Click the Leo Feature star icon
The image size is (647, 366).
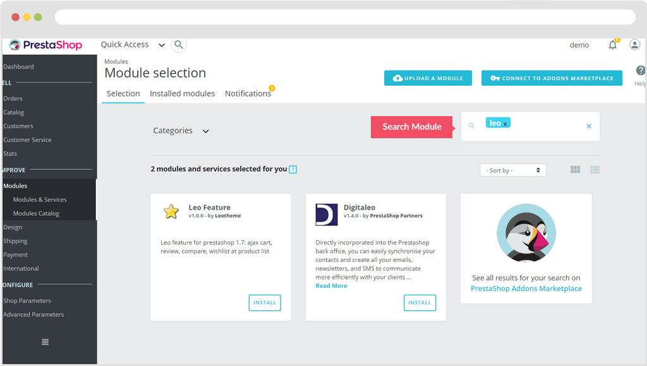tap(171, 211)
